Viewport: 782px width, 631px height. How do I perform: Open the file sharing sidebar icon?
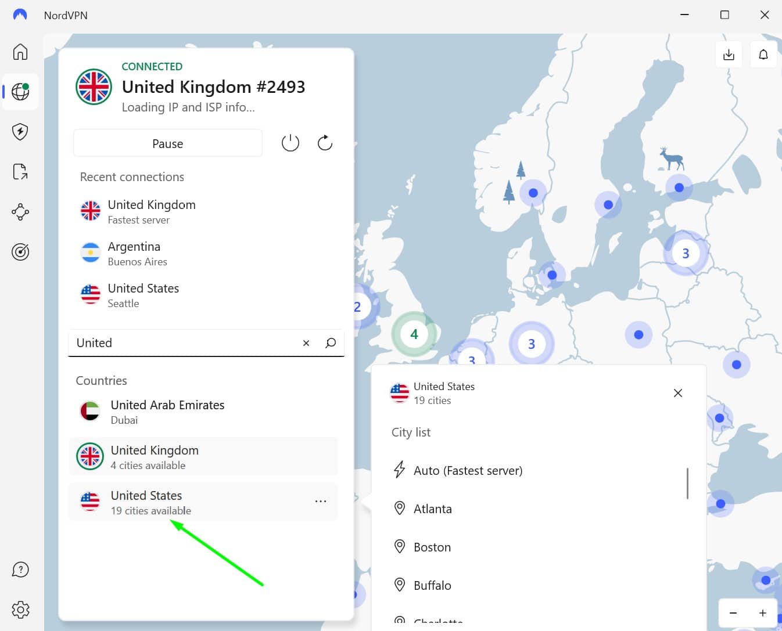[x=20, y=172]
